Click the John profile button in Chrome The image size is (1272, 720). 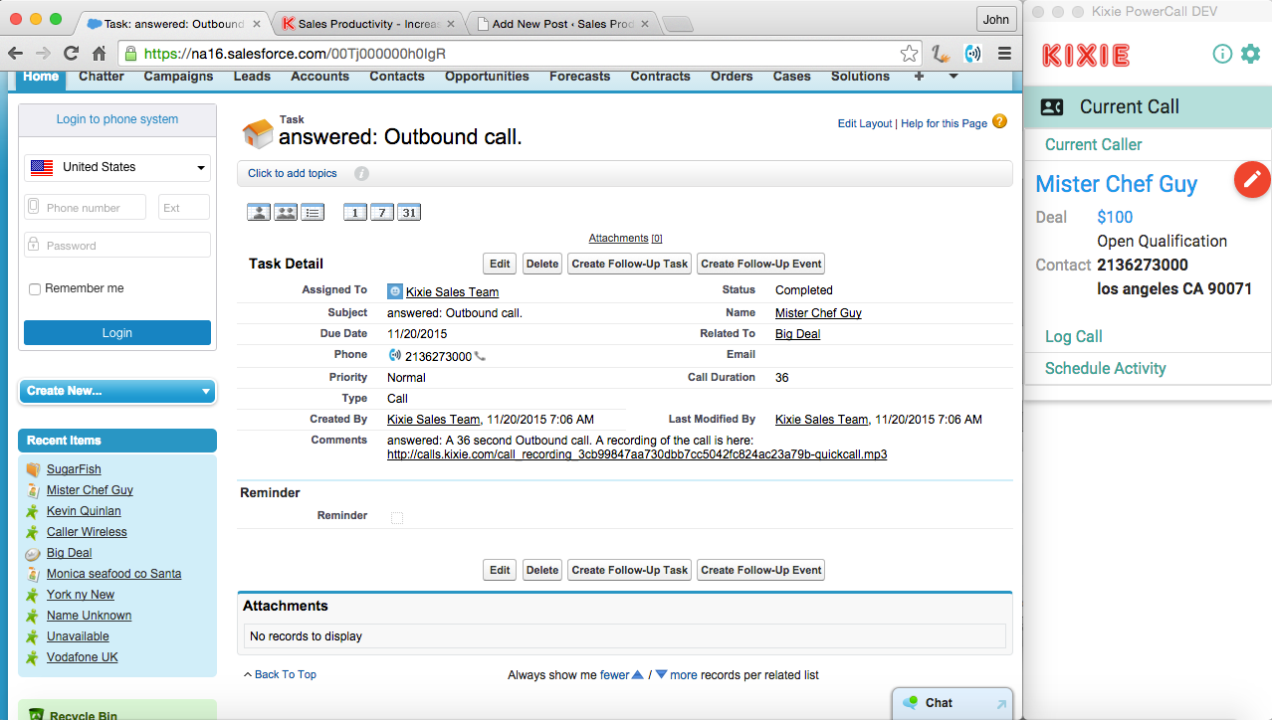click(x=995, y=19)
